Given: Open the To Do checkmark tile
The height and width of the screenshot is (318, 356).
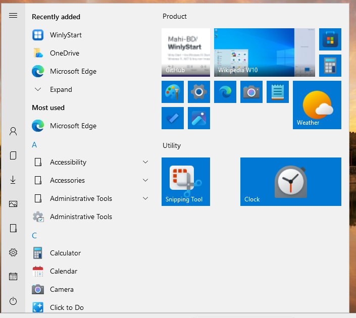Looking at the screenshot, I should 173,118.
